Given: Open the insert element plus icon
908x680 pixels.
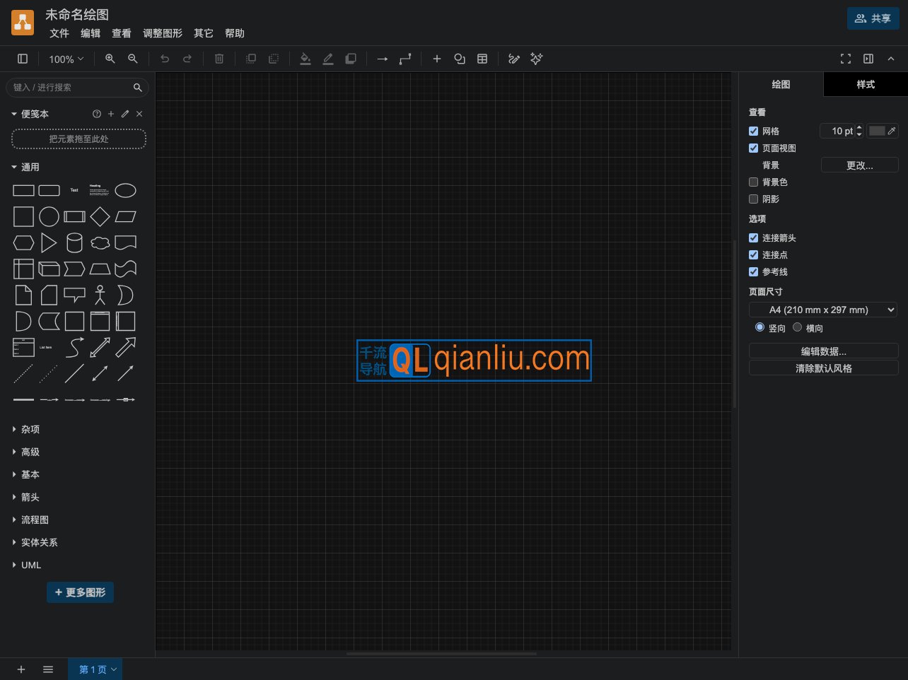Looking at the screenshot, I should pyautogui.click(x=437, y=59).
